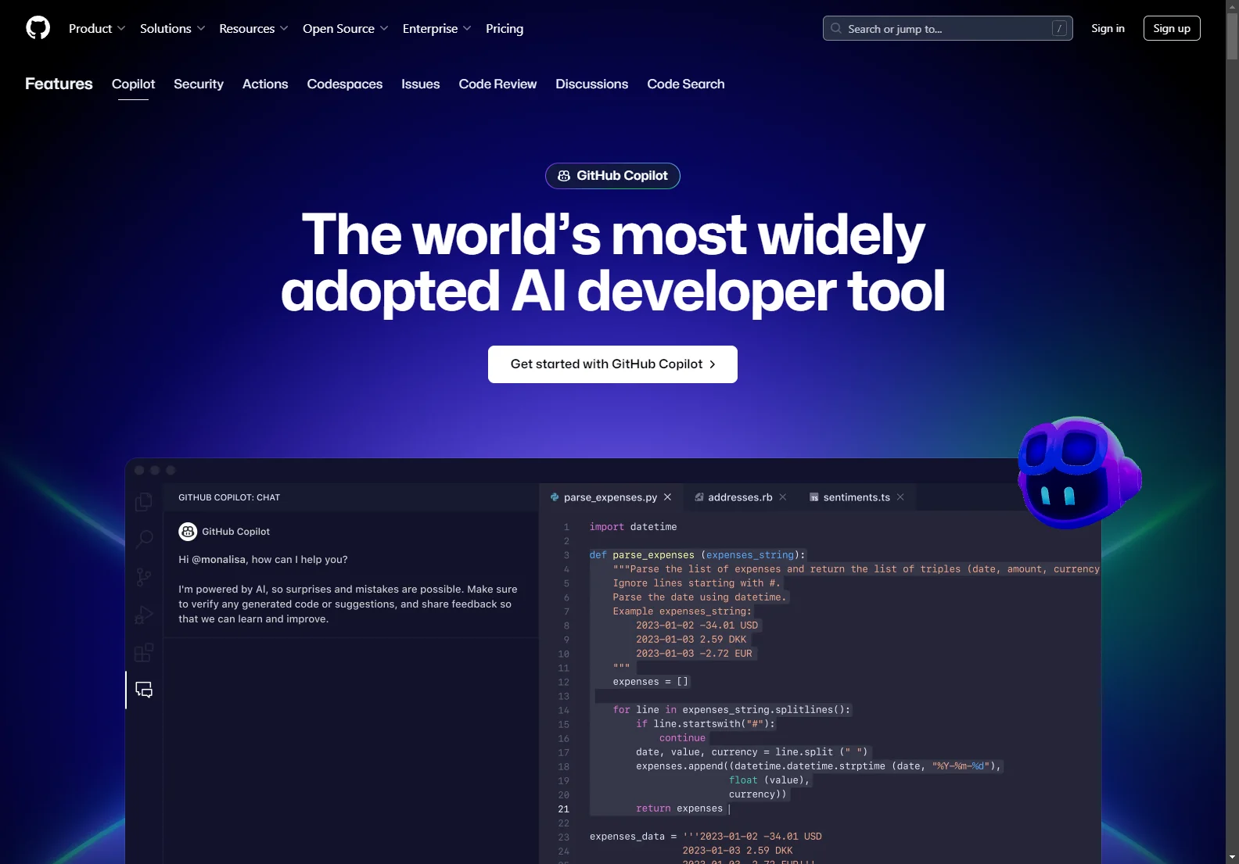Go to the Pricing page
The image size is (1239, 864).
click(505, 28)
